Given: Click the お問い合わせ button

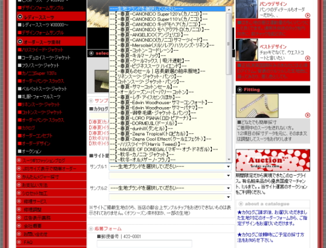Looking at the screenshot, I should [51, 234].
